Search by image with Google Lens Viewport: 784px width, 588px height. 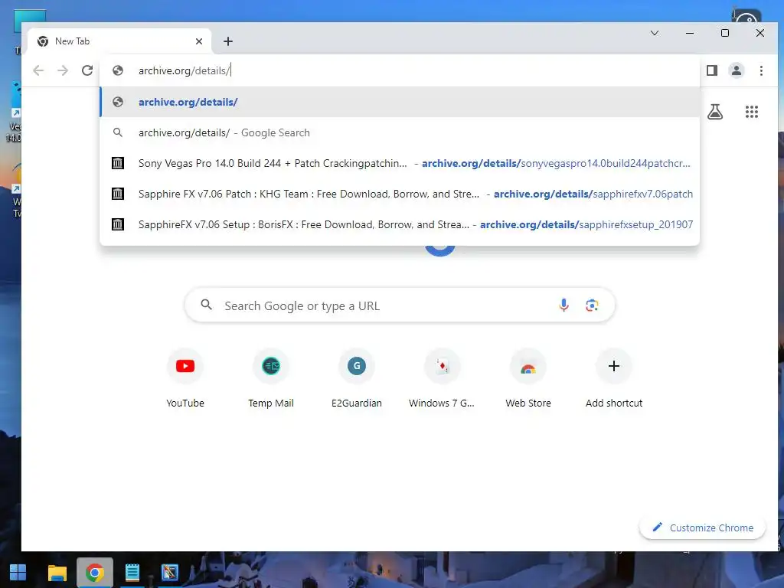click(592, 305)
